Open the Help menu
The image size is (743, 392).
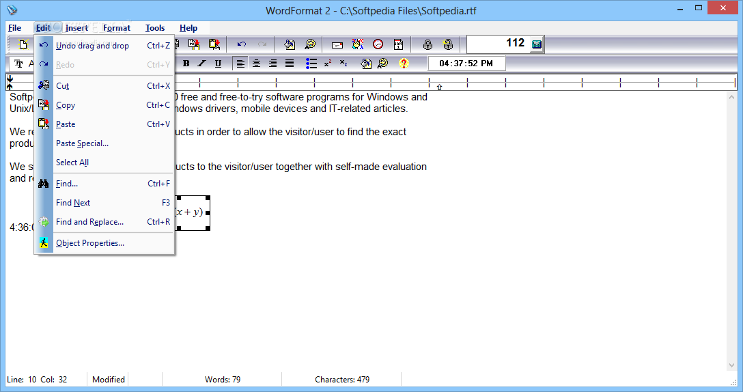188,28
